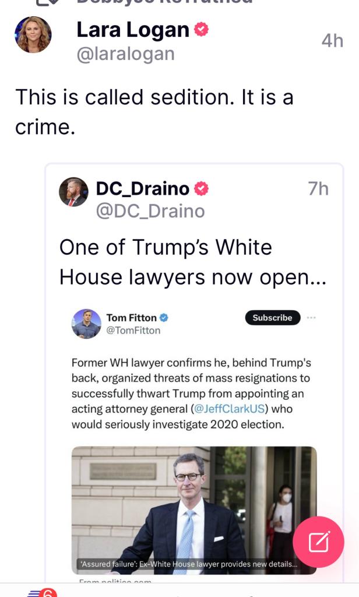Open Tom Fitton's profile photo
Image resolution: width=359 pixels, height=597 pixels.
pos(86,324)
